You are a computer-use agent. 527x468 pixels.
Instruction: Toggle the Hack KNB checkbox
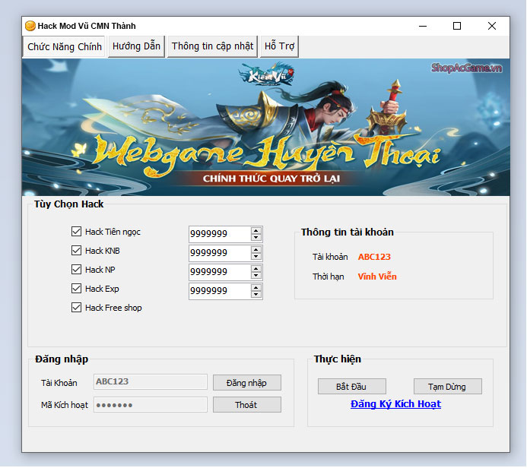[x=76, y=251]
